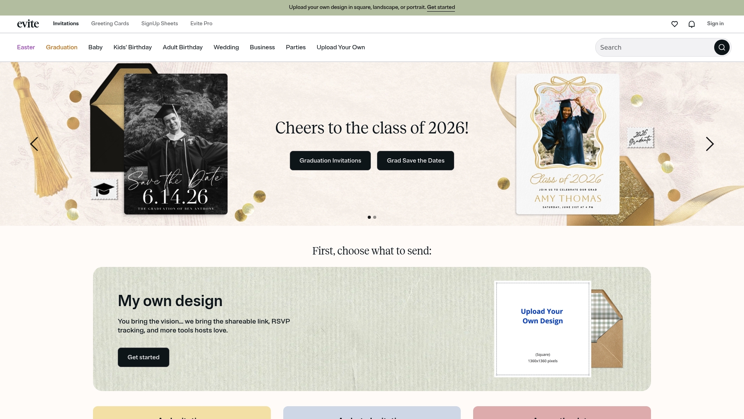The width and height of the screenshot is (744, 419).
Task: Open the Greeting Cards menu
Action: 110,24
